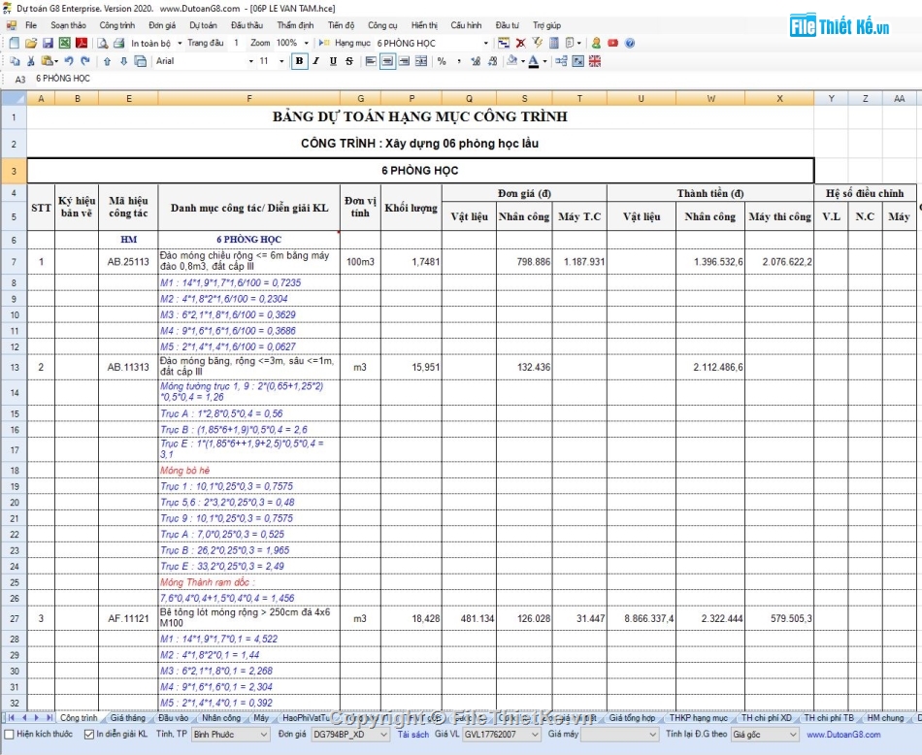The width and height of the screenshot is (922, 755).
Task: Click the first-sheet navigation arrow
Action: click(11, 717)
